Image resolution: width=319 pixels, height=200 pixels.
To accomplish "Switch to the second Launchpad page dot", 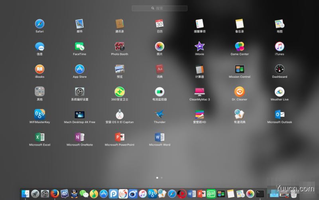I will [162, 178].
